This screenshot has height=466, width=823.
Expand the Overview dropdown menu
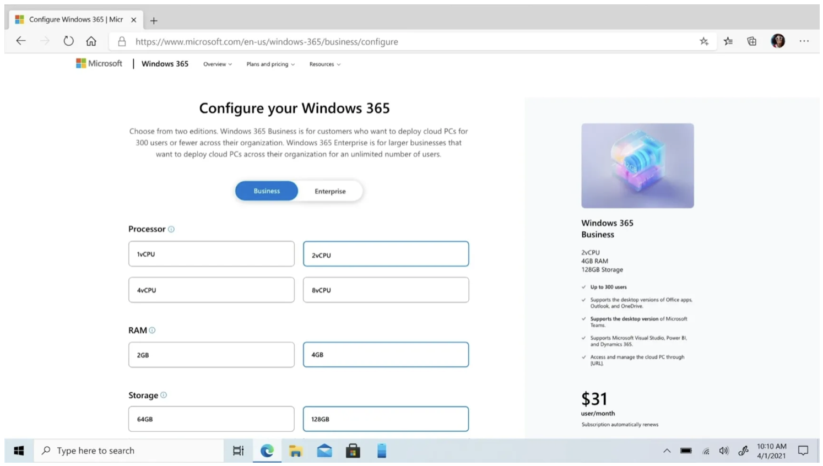[x=218, y=64]
